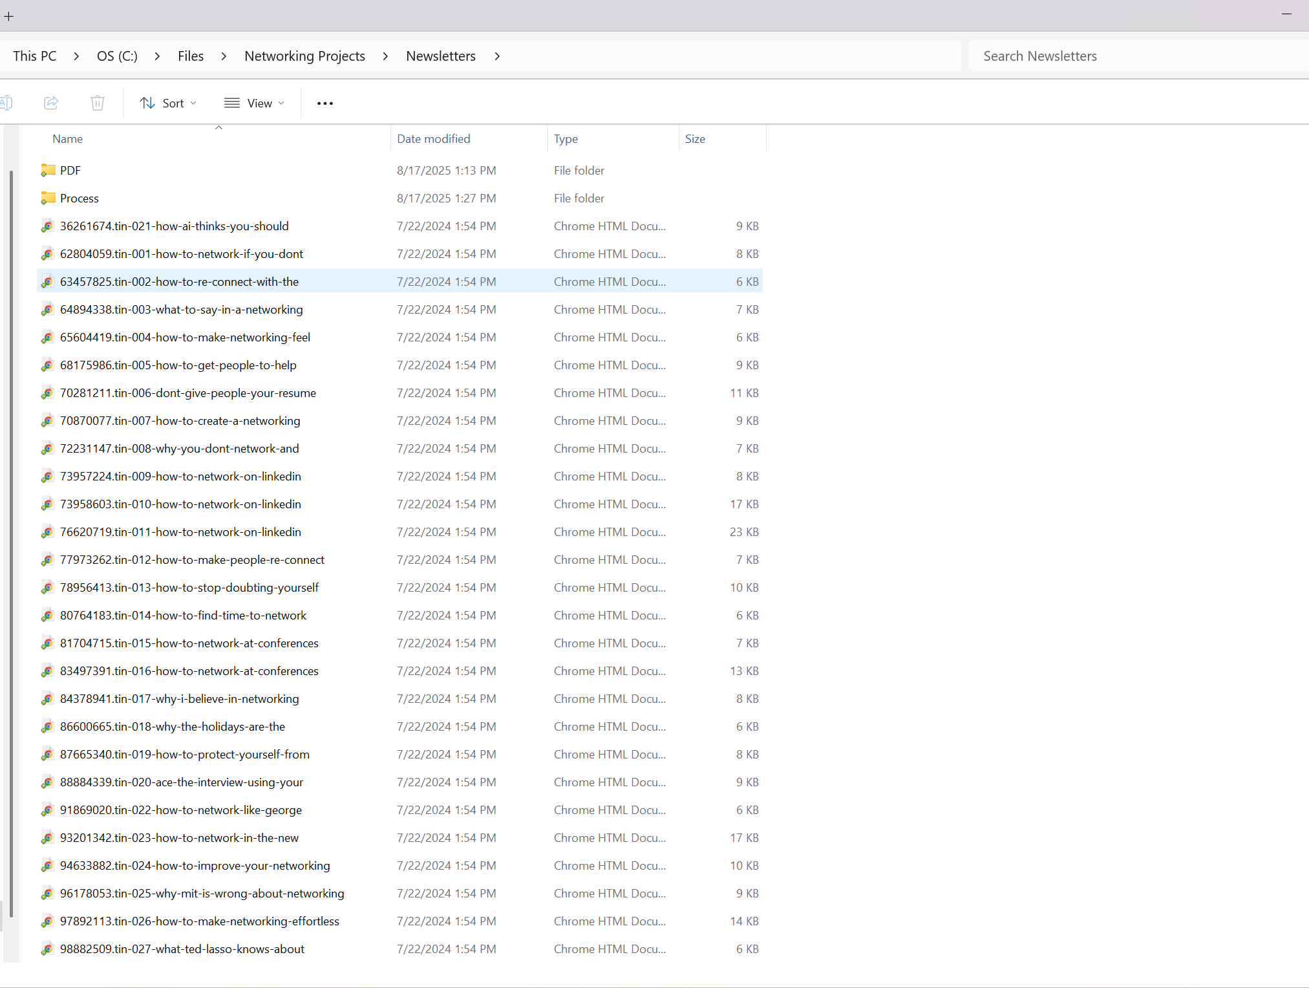The height and width of the screenshot is (988, 1309).
Task: Open the View dropdown
Action: tap(254, 103)
